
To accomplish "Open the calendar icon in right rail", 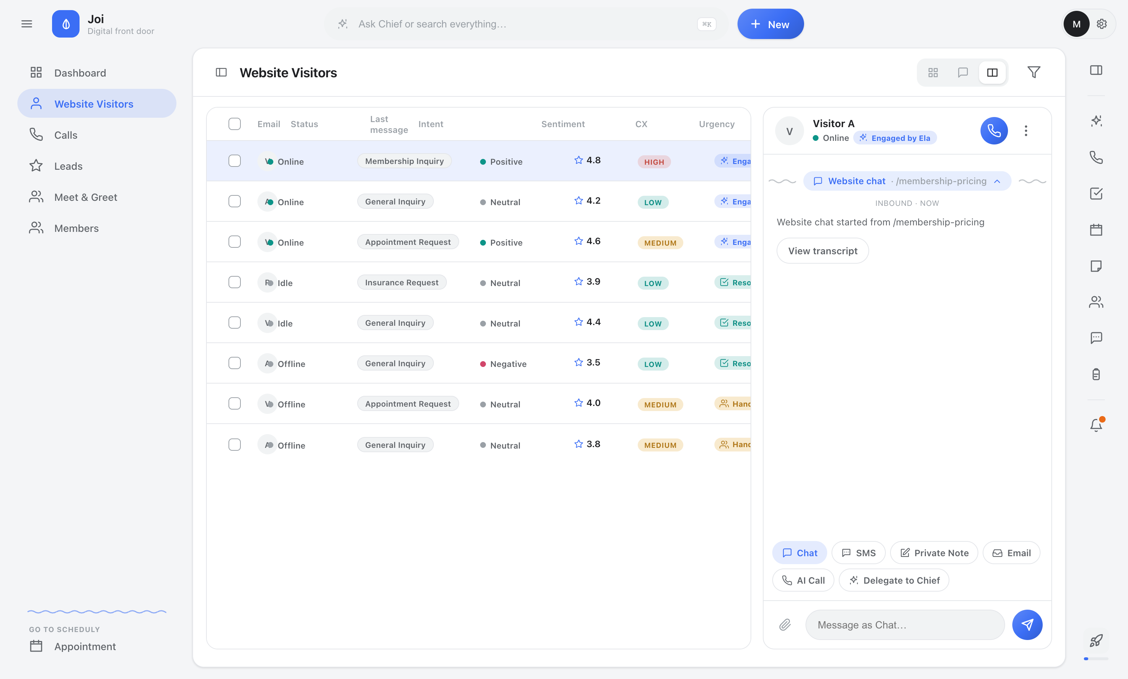I will 1096,230.
